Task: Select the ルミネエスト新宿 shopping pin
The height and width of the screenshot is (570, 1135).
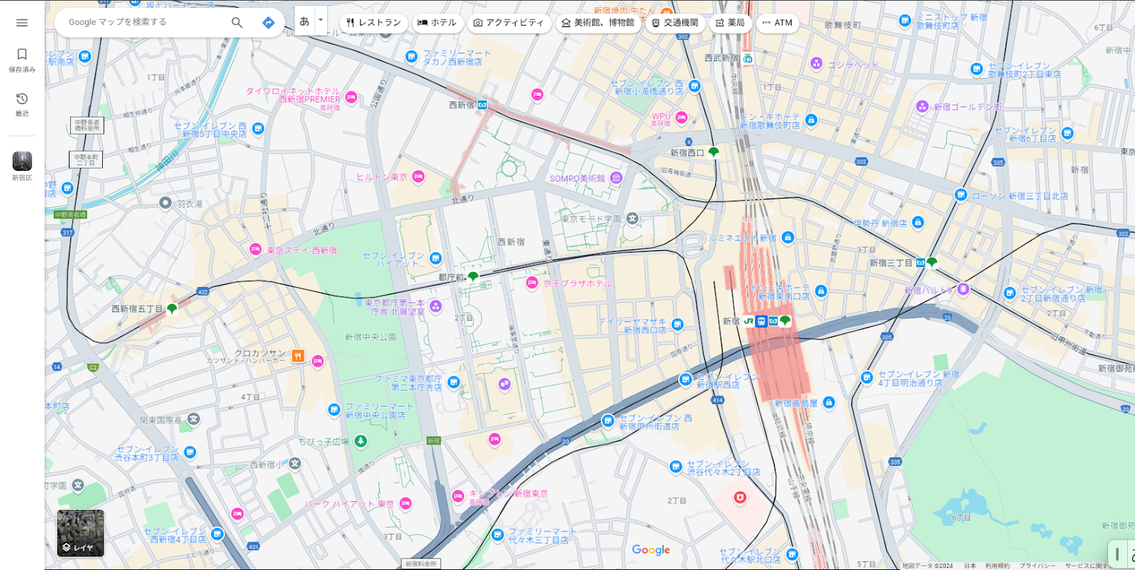Action: (787, 238)
